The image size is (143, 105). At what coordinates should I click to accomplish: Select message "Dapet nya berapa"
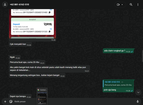(20, 96)
